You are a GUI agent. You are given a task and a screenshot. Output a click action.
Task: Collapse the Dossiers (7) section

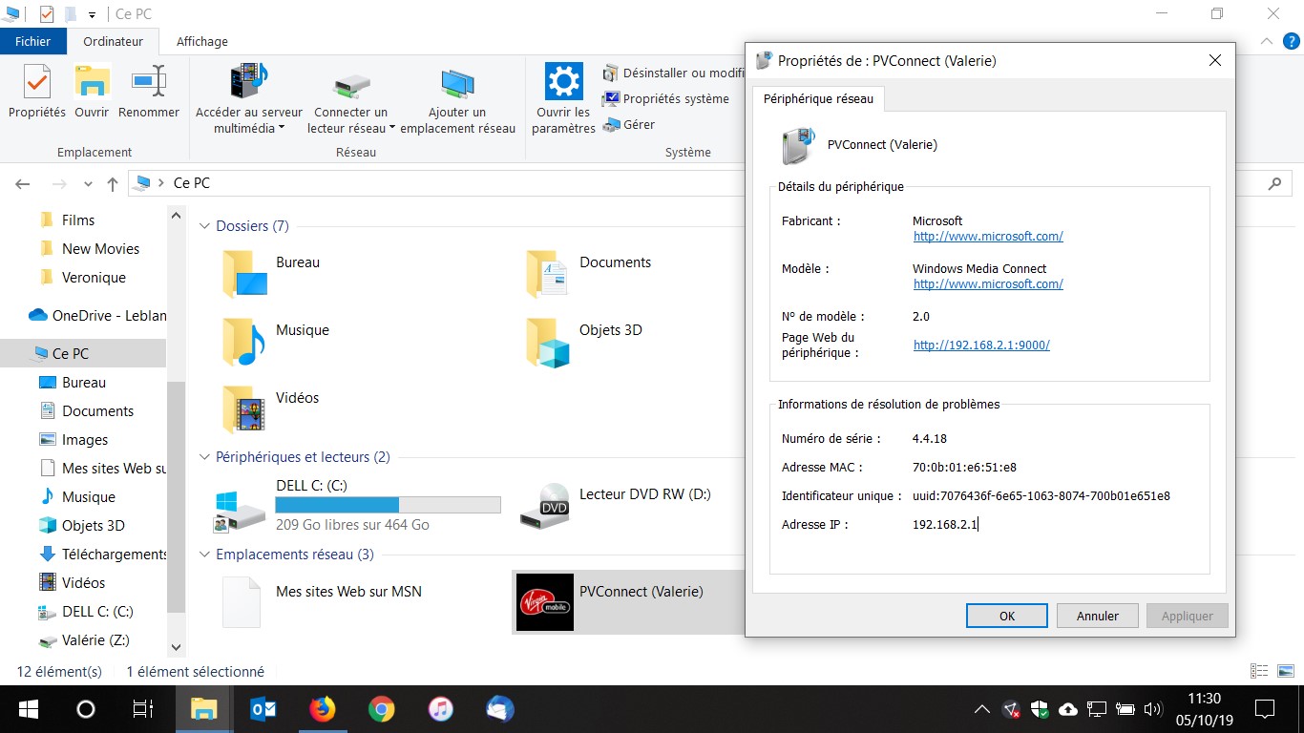(205, 226)
